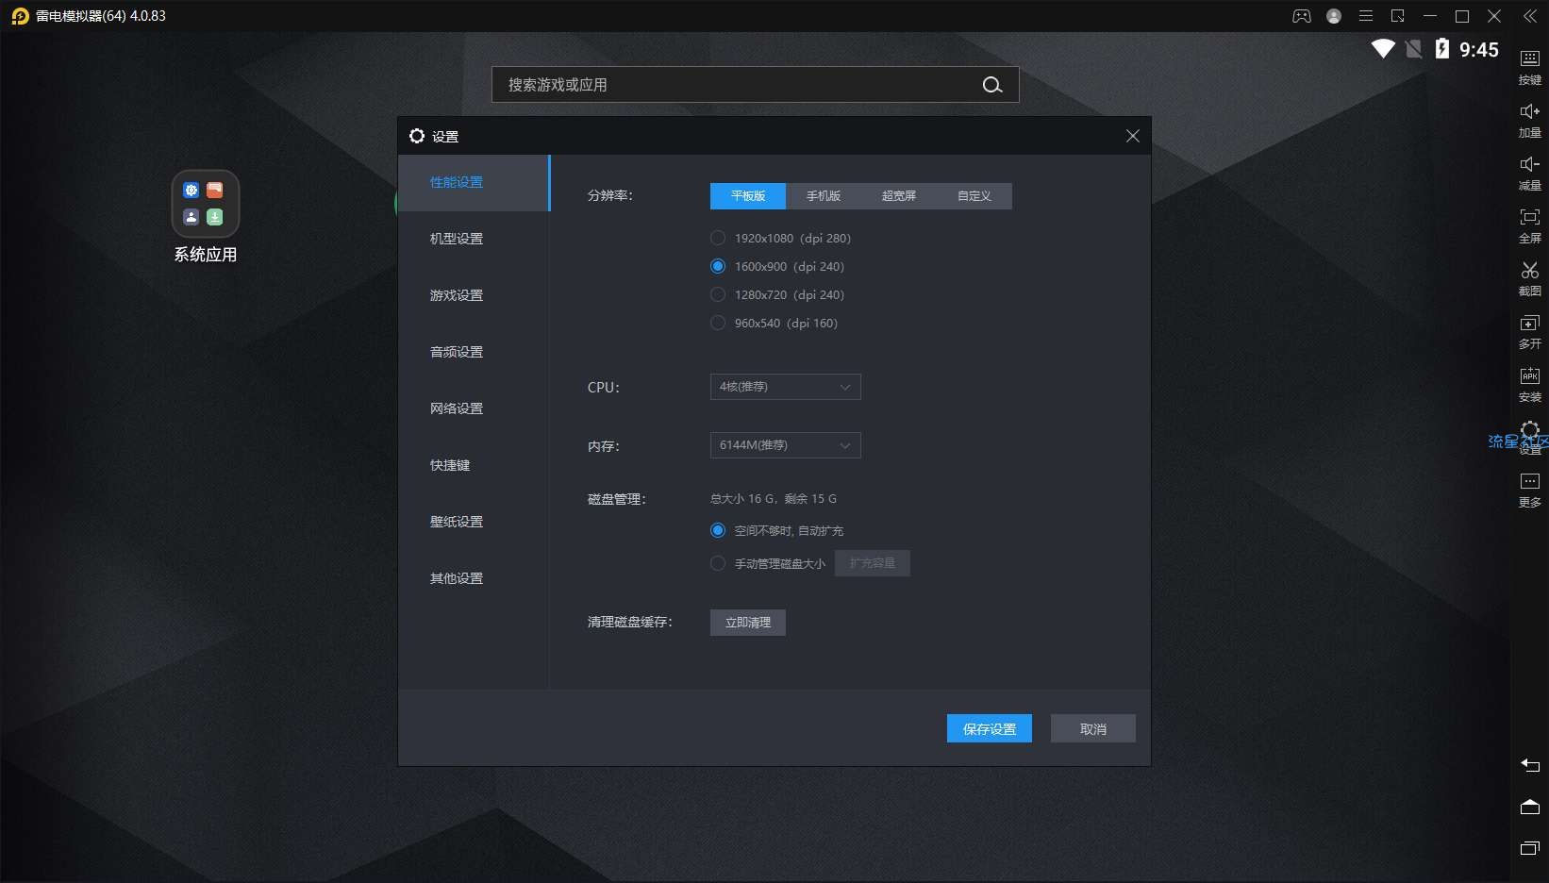Click the search magnifier icon
The image size is (1549, 883).
tap(992, 85)
